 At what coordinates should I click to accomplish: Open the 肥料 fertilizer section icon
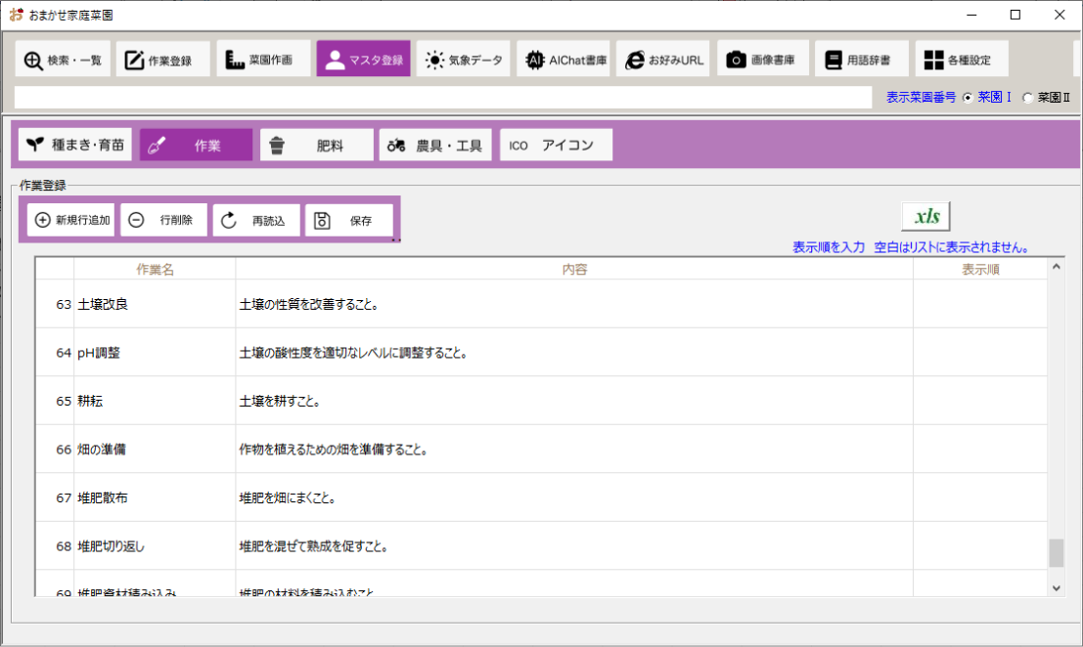point(316,144)
